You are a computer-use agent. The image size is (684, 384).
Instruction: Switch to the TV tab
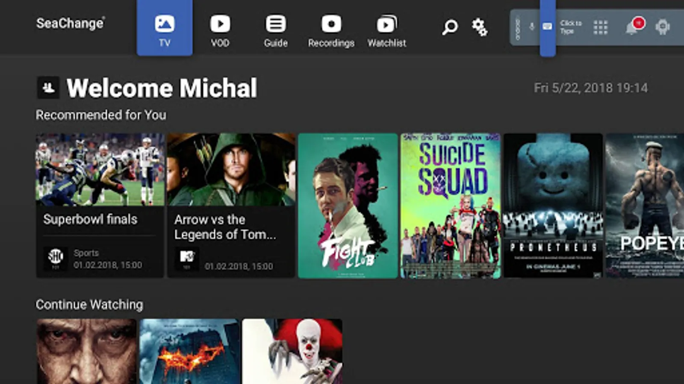coord(165,28)
